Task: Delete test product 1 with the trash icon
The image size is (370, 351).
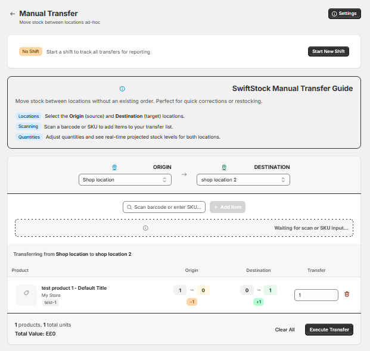Action: [347, 294]
